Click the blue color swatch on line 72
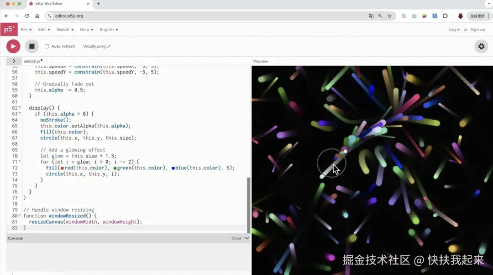This screenshot has width=493, height=275. [173, 168]
